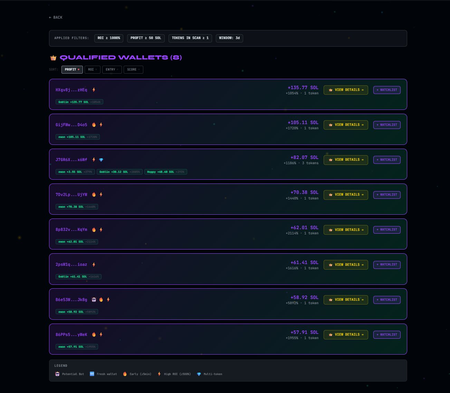450x393 pixels.
Task: Click the lightning icon on wallet 2psW1q...ioaz
Action: [94, 264]
